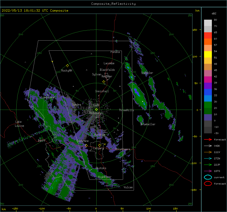
Task: Click the Limestone map label
Action: coord(48,97)
